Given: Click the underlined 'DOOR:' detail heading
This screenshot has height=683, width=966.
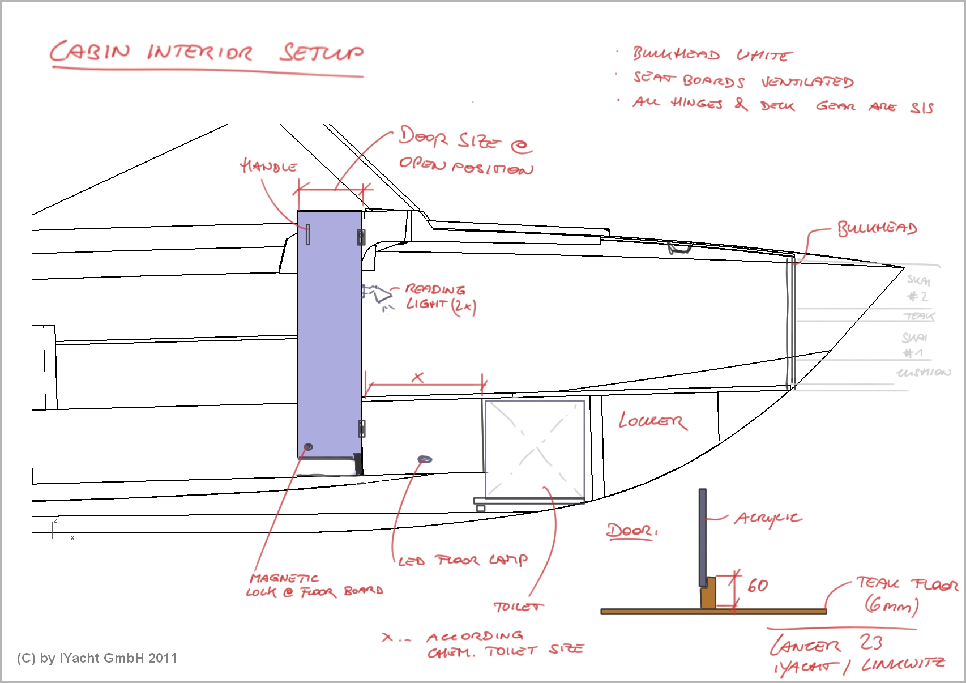Looking at the screenshot, I should (632, 531).
